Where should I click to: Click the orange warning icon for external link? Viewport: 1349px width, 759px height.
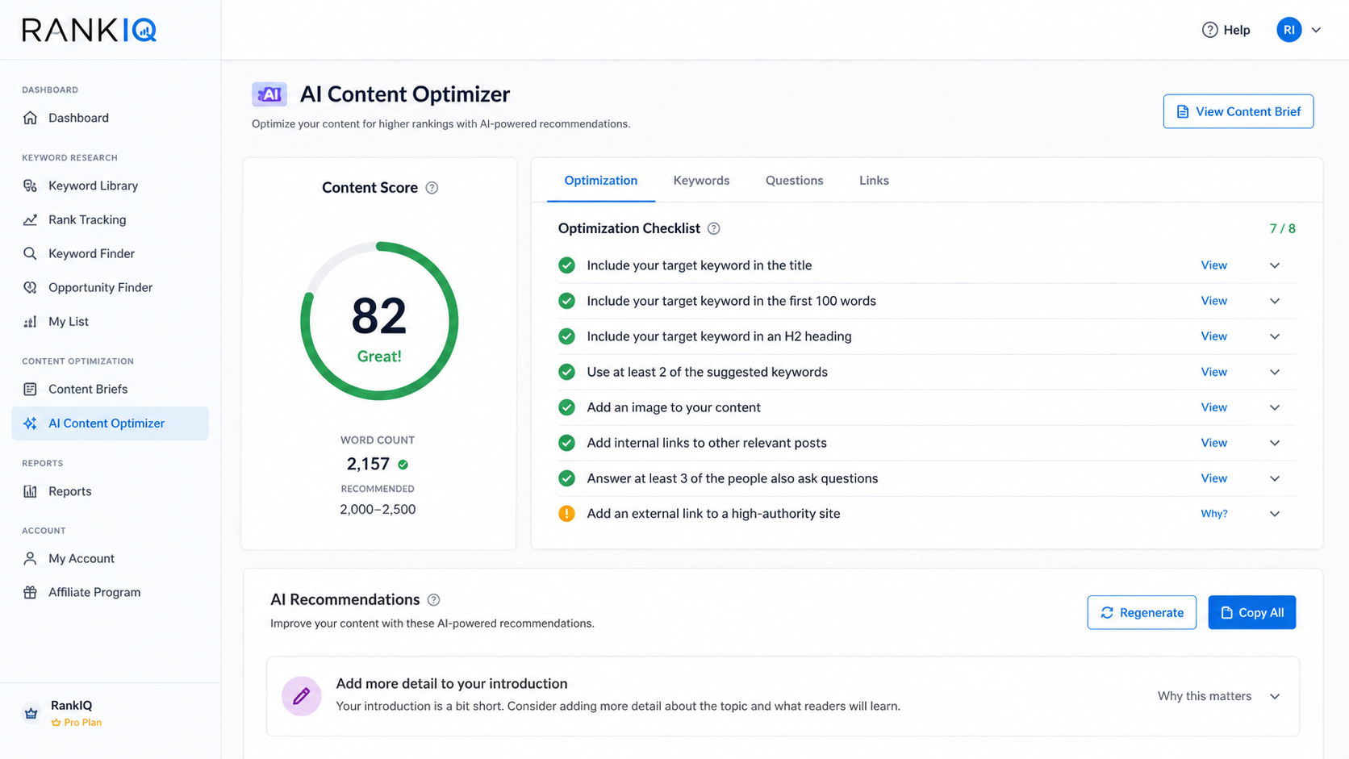tap(566, 514)
